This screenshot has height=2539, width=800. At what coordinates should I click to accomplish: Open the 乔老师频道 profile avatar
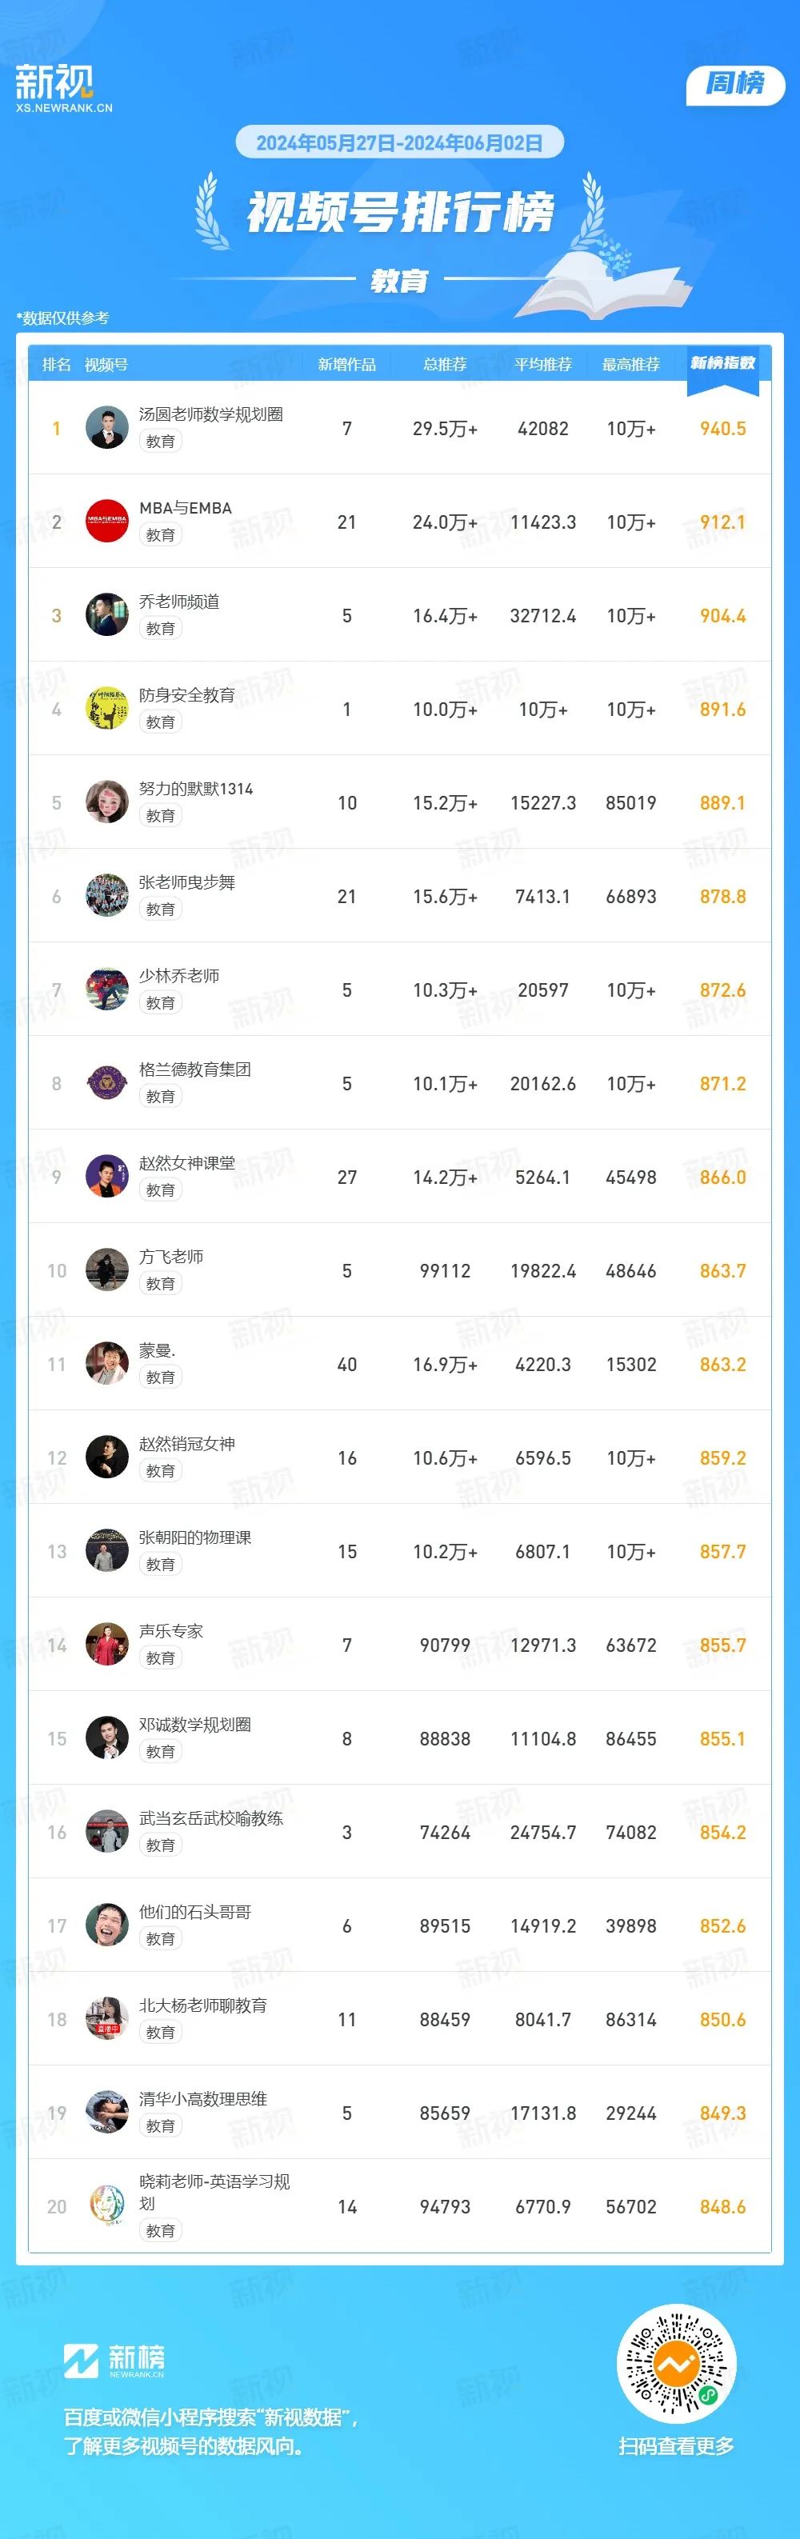click(x=106, y=615)
